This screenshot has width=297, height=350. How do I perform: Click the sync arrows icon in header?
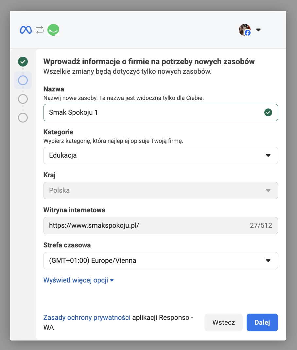(40, 30)
